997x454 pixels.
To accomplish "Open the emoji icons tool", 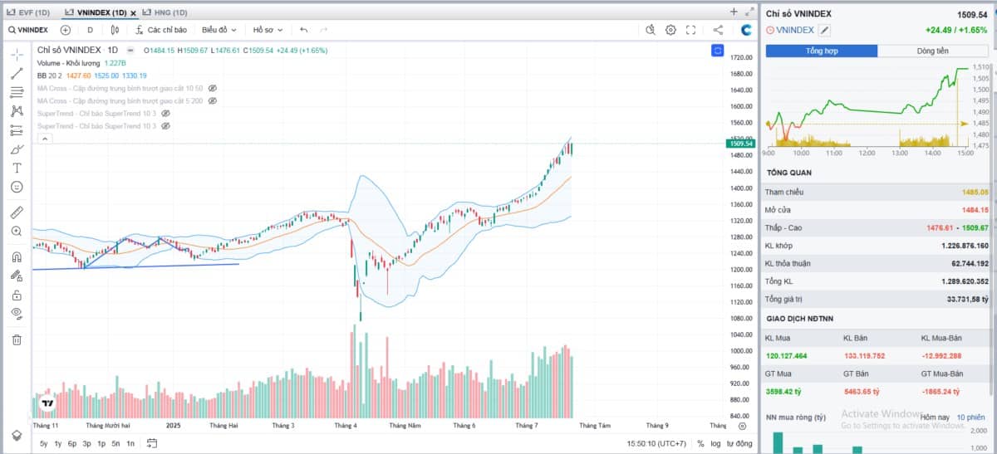I will pyautogui.click(x=17, y=187).
